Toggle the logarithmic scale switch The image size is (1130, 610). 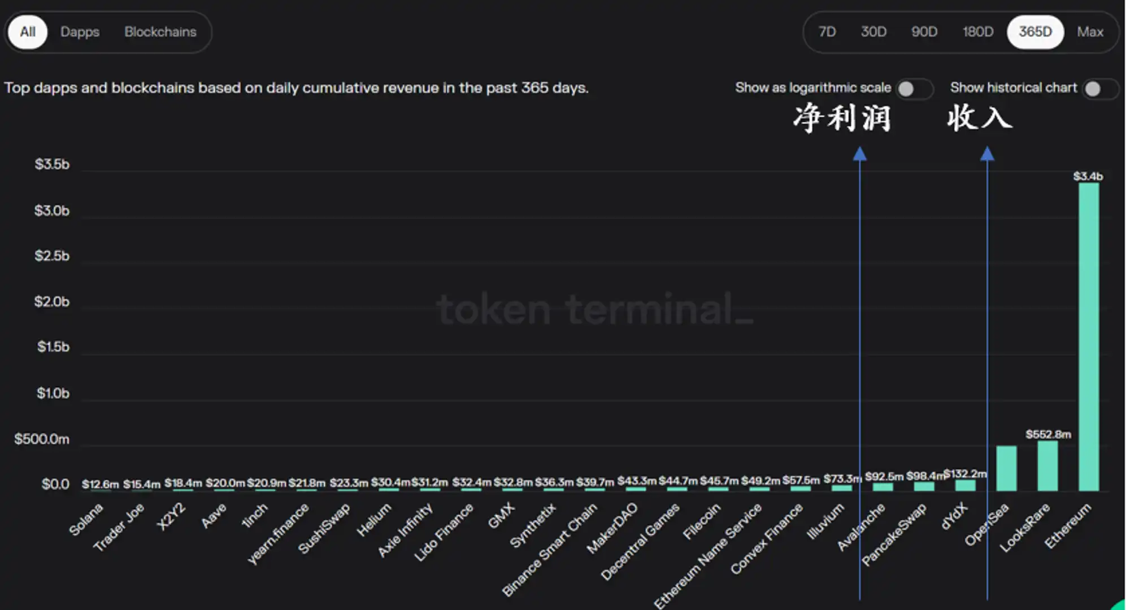914,89
